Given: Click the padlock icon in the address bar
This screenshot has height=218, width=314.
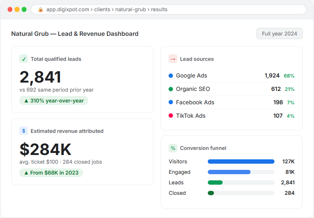Looking at the screenshot, I should (x=41, y=9).
